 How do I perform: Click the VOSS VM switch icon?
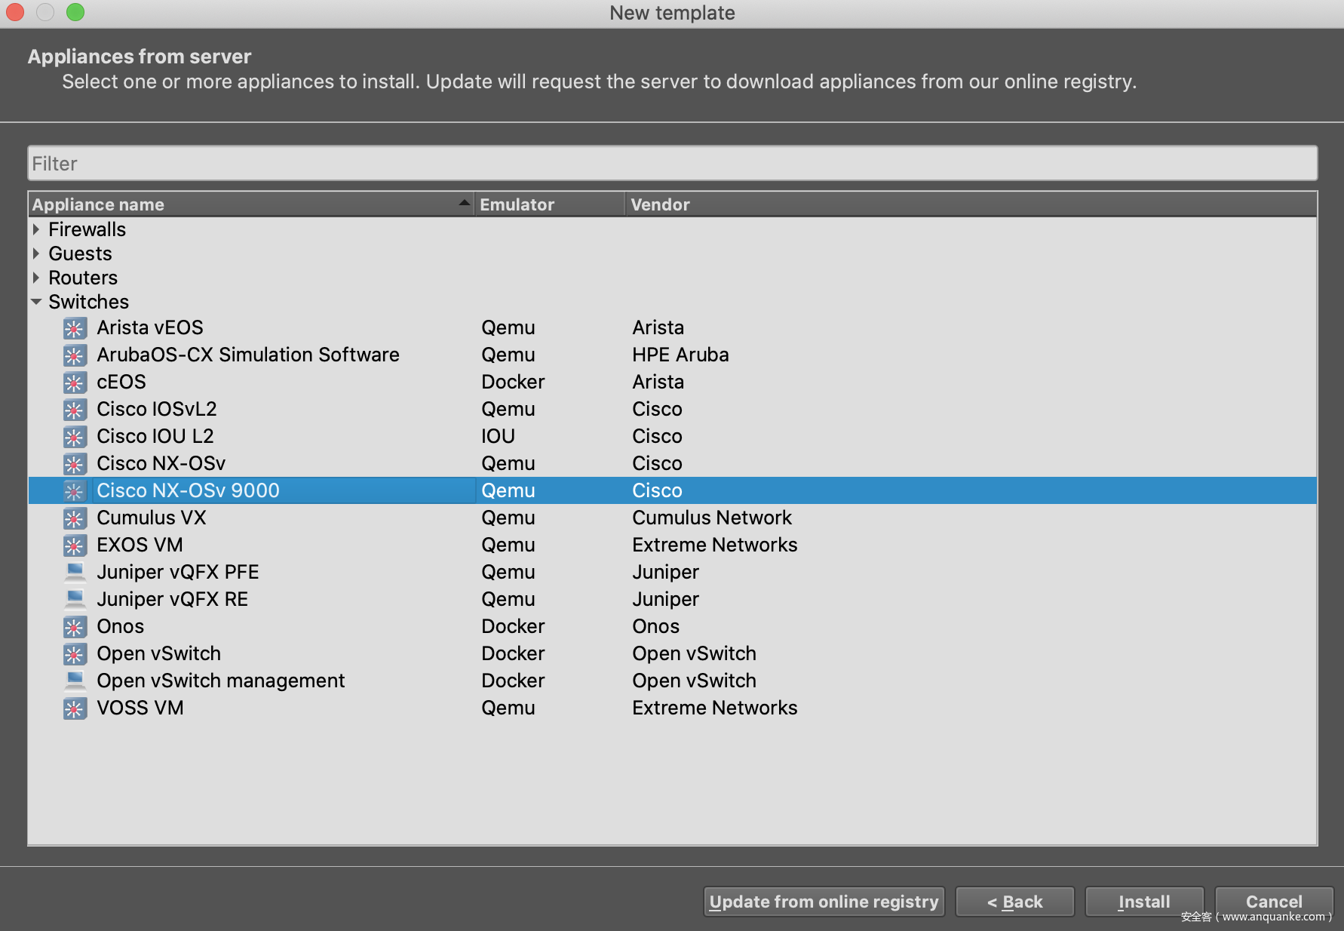pos(74,708)
